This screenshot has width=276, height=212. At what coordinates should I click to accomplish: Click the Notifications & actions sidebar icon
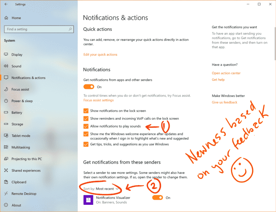click(x=6, y=77)
